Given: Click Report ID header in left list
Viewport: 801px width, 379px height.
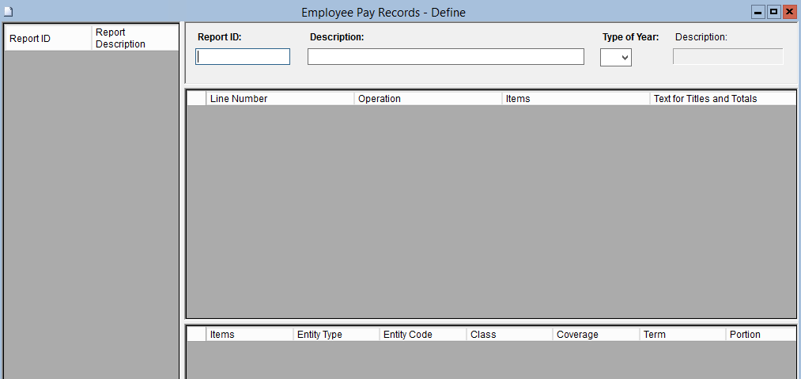Looking at the screenshot, I should tap(47, 39).
